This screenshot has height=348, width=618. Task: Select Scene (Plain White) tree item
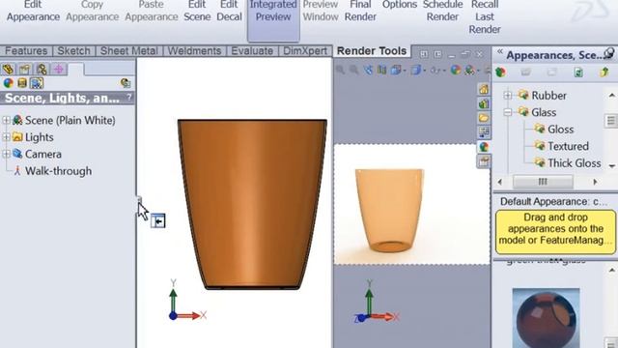coord(64,120)
